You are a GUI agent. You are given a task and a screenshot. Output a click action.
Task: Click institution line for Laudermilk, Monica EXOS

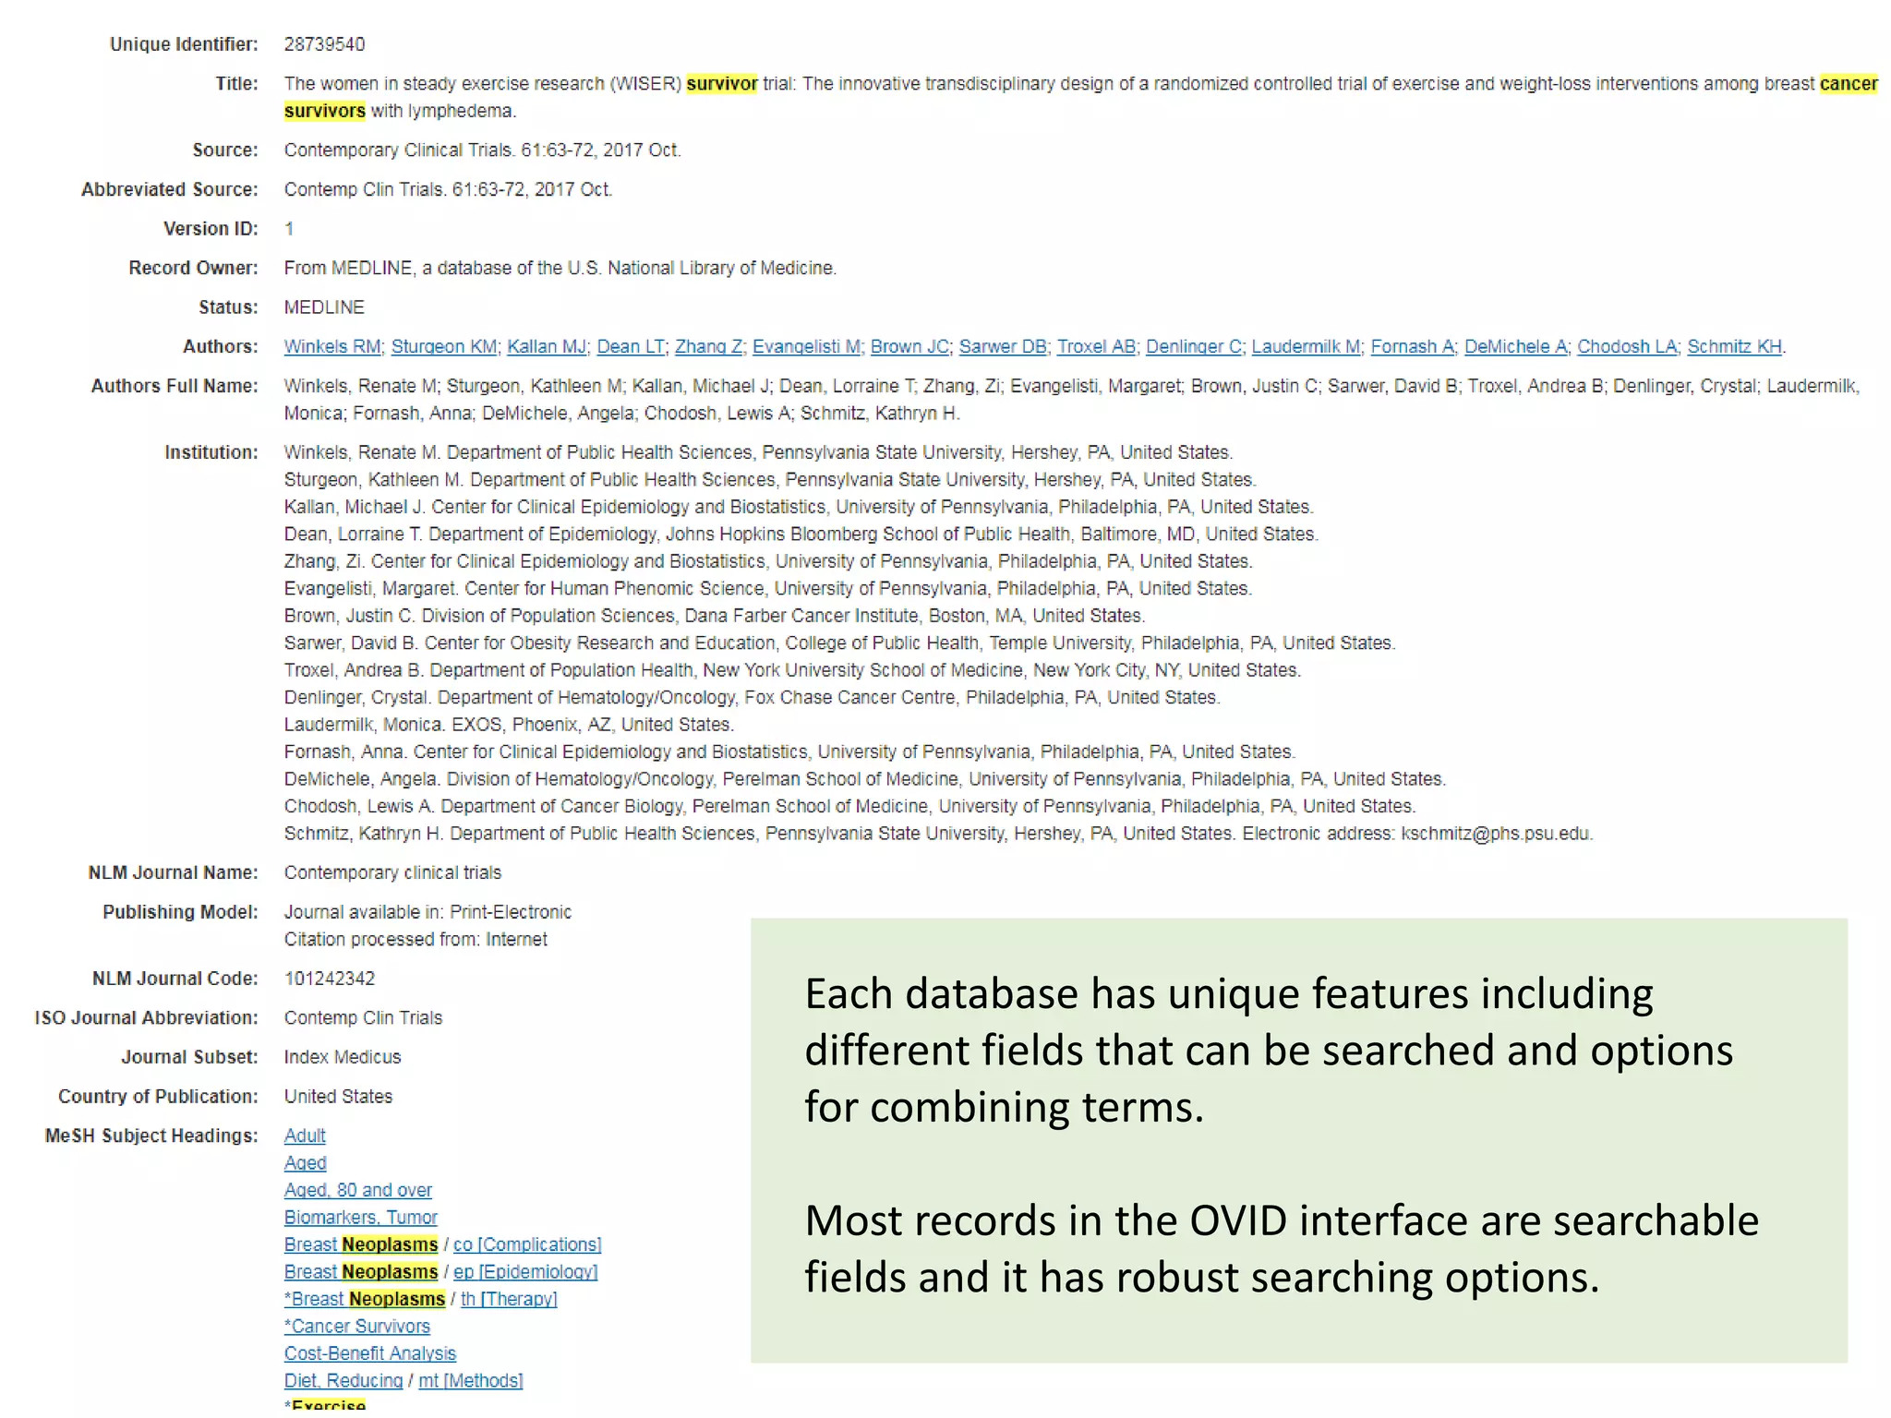click(x=509, y=725)
